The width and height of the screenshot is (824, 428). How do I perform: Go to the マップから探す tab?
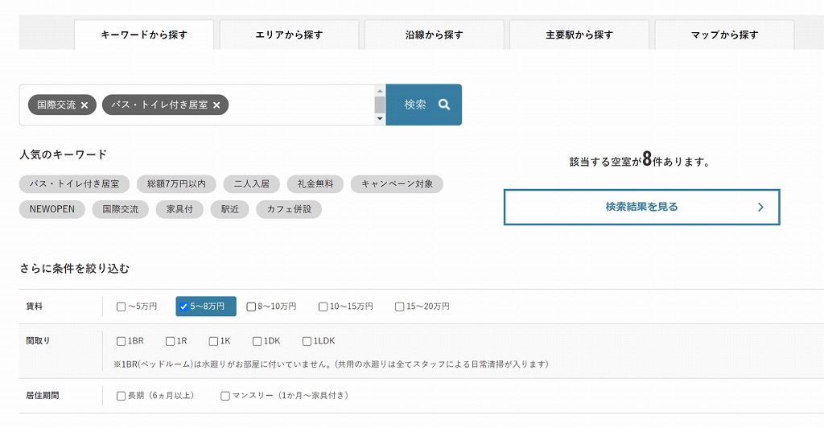coord(724,35)
